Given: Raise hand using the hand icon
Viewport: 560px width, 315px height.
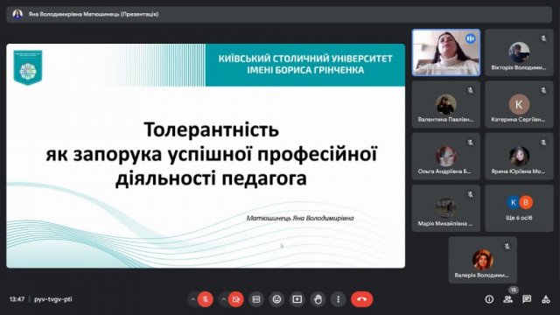Looking at the screenshot, I should (x=318, y=299).
